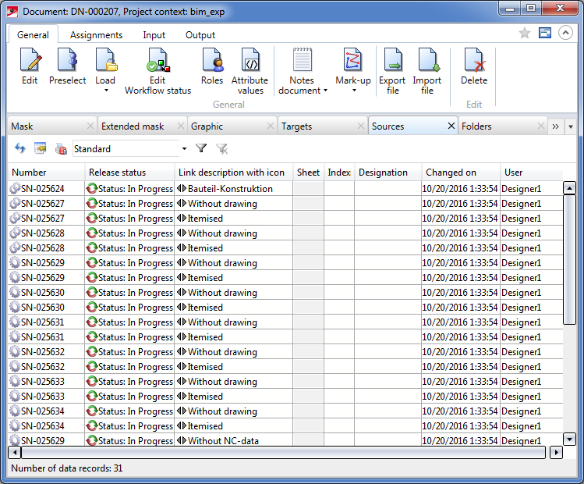Click the refresh arrows icon above table
The width and height of the screenshot is (584, 484).
20,148
